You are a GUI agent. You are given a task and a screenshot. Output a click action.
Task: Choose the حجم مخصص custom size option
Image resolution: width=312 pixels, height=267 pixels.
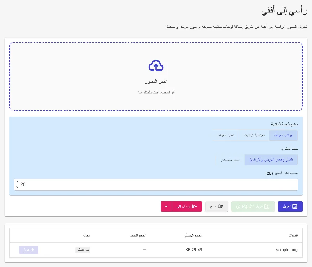(x=230, y=160)
